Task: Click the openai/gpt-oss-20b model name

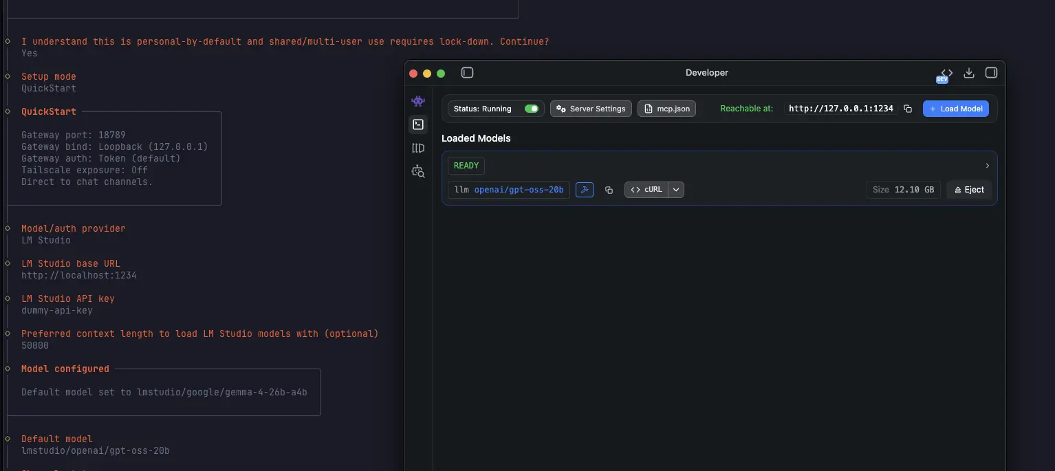Action: pos(519,190)
